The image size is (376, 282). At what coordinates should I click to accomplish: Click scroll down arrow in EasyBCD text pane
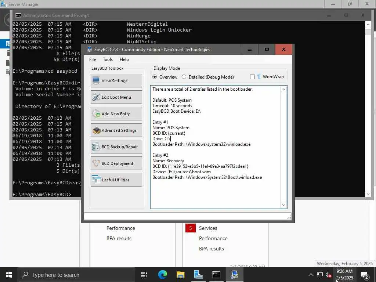284,205
